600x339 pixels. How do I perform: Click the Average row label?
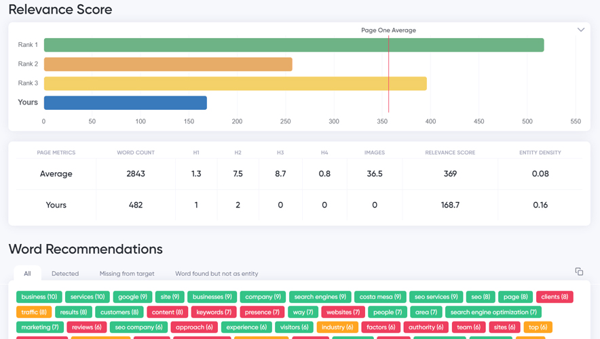[x=56, y=174]
